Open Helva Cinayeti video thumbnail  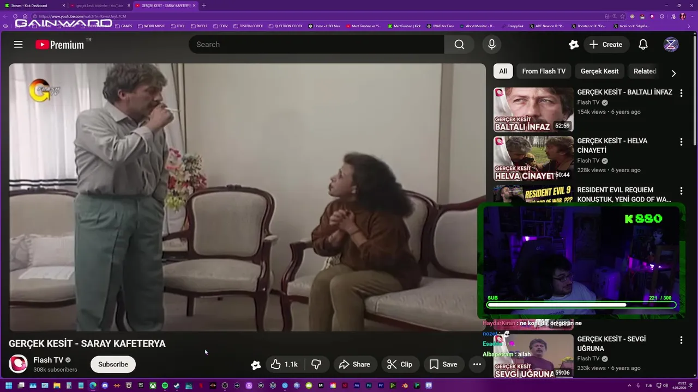pyautogui.click(x=533, y=158)
